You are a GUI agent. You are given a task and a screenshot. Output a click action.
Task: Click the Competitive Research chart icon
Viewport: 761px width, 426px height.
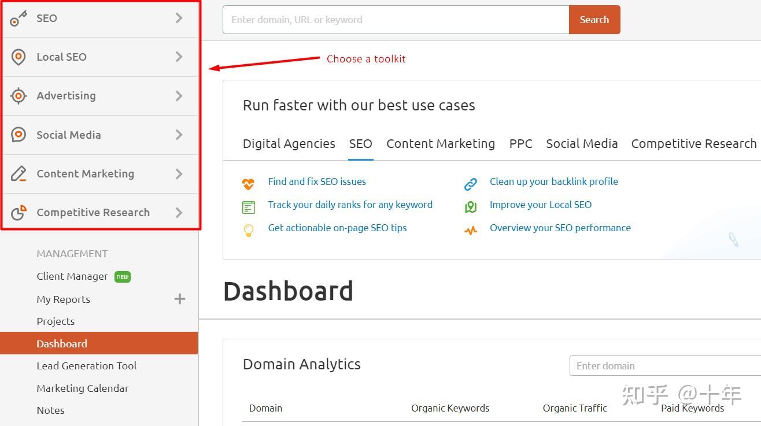(18, 212)
